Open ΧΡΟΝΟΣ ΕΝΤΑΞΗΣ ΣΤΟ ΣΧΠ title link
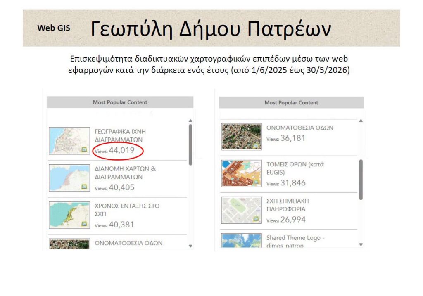The image size is (423, 296). point(127,210)
